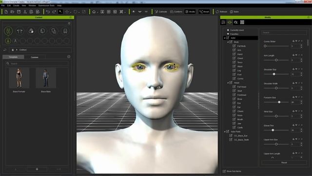Viewport: 312px width, 176px height.
Task: Click the Modify panel search field
Action: [x=284, y=33]
